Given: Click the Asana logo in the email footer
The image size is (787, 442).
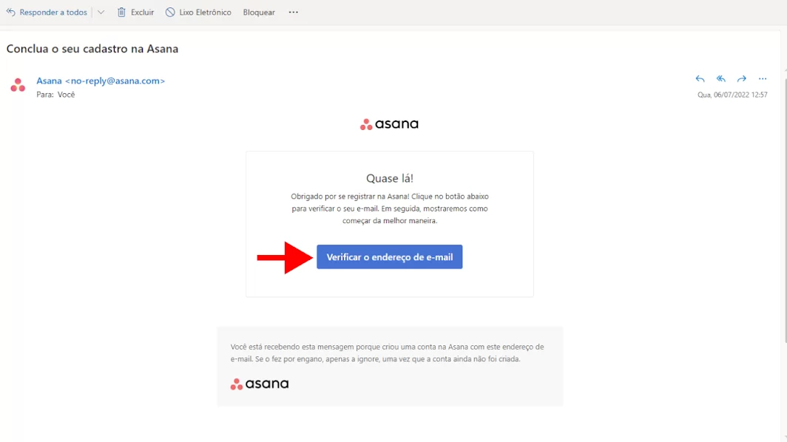Looking at the screenshot, I should (x=260, y=384).
